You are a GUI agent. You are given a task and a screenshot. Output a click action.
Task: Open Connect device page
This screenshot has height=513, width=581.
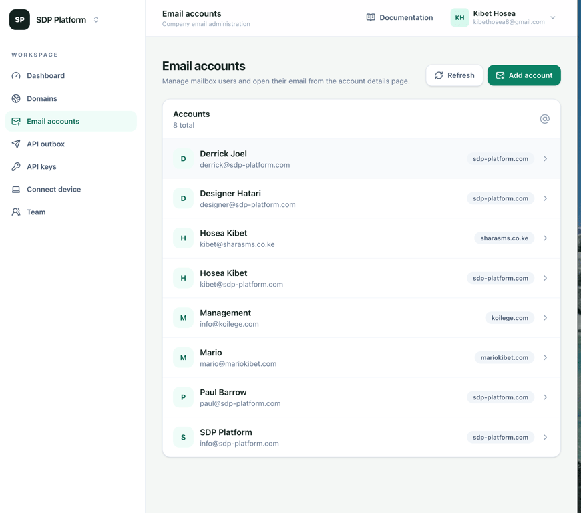coord(71,190)
